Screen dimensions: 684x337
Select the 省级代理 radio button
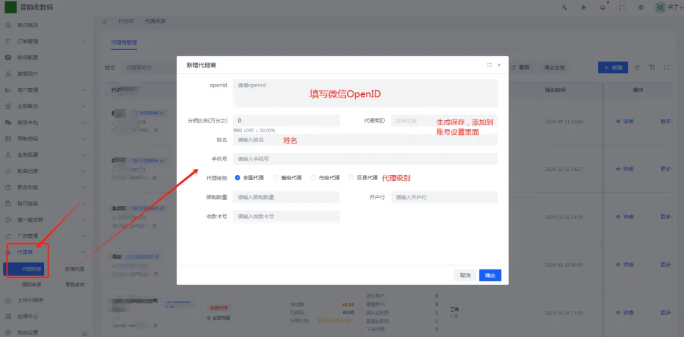tap(275, 178)
